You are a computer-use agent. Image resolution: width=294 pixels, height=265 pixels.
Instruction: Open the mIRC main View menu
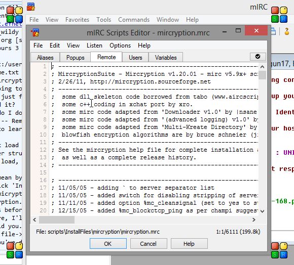(x=52, y=20)
